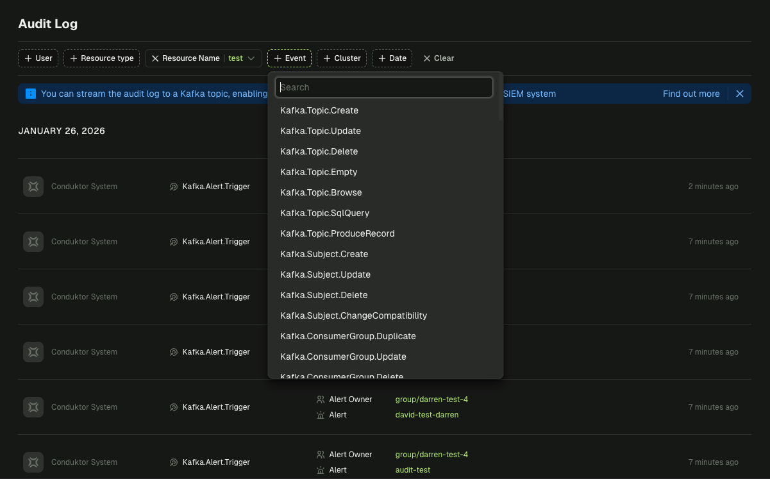
Task: Click Alert Owner people icon above david-test-darren
Action: click(x=321, y=399)
